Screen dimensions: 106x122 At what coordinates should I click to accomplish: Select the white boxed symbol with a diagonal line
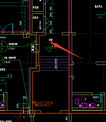point(35,48)
